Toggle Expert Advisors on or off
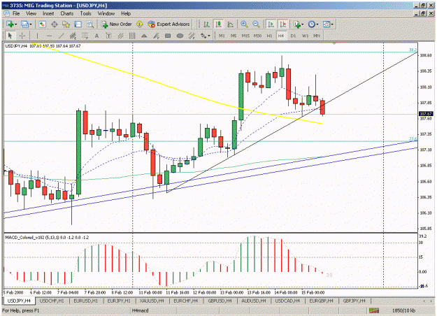The height and width of the screenshot is (316, 437). tap(169, 24)
